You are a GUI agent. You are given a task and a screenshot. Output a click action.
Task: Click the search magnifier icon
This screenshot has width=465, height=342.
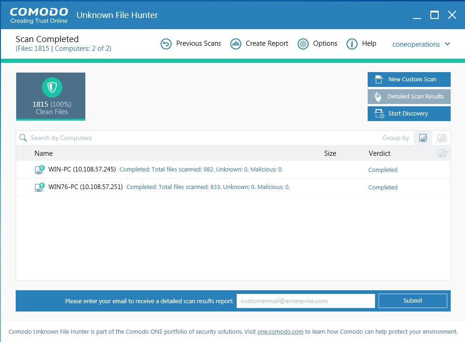pyautogui.click(x=23, y=138)
